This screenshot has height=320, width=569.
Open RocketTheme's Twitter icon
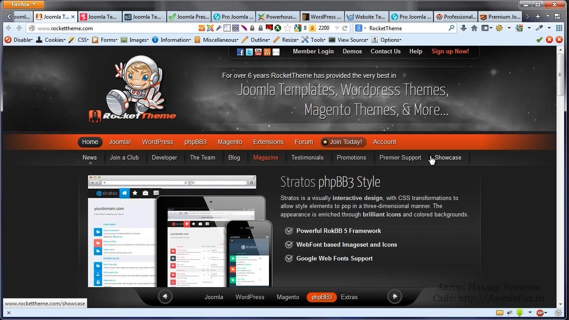[x=249, y=52]
